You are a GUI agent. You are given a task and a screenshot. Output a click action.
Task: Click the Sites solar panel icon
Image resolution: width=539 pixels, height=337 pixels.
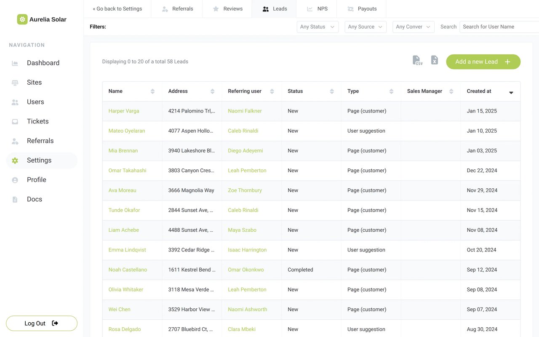[x=15, y=83]
